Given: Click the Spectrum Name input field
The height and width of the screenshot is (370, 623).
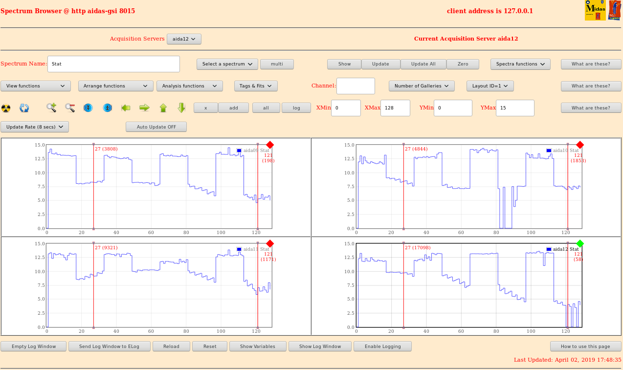Looking at the screenshot, I should (x=113, y=64).
